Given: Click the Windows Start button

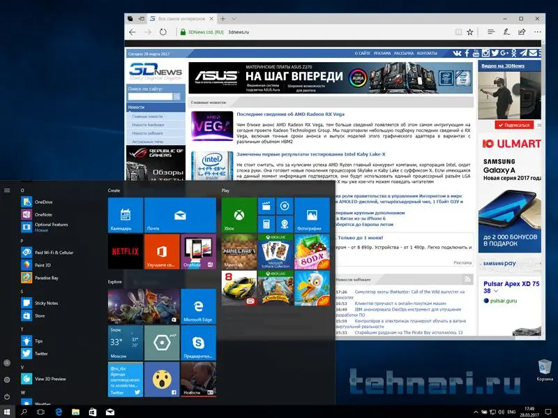Looking at the screenshot, I should coord(7,412).
